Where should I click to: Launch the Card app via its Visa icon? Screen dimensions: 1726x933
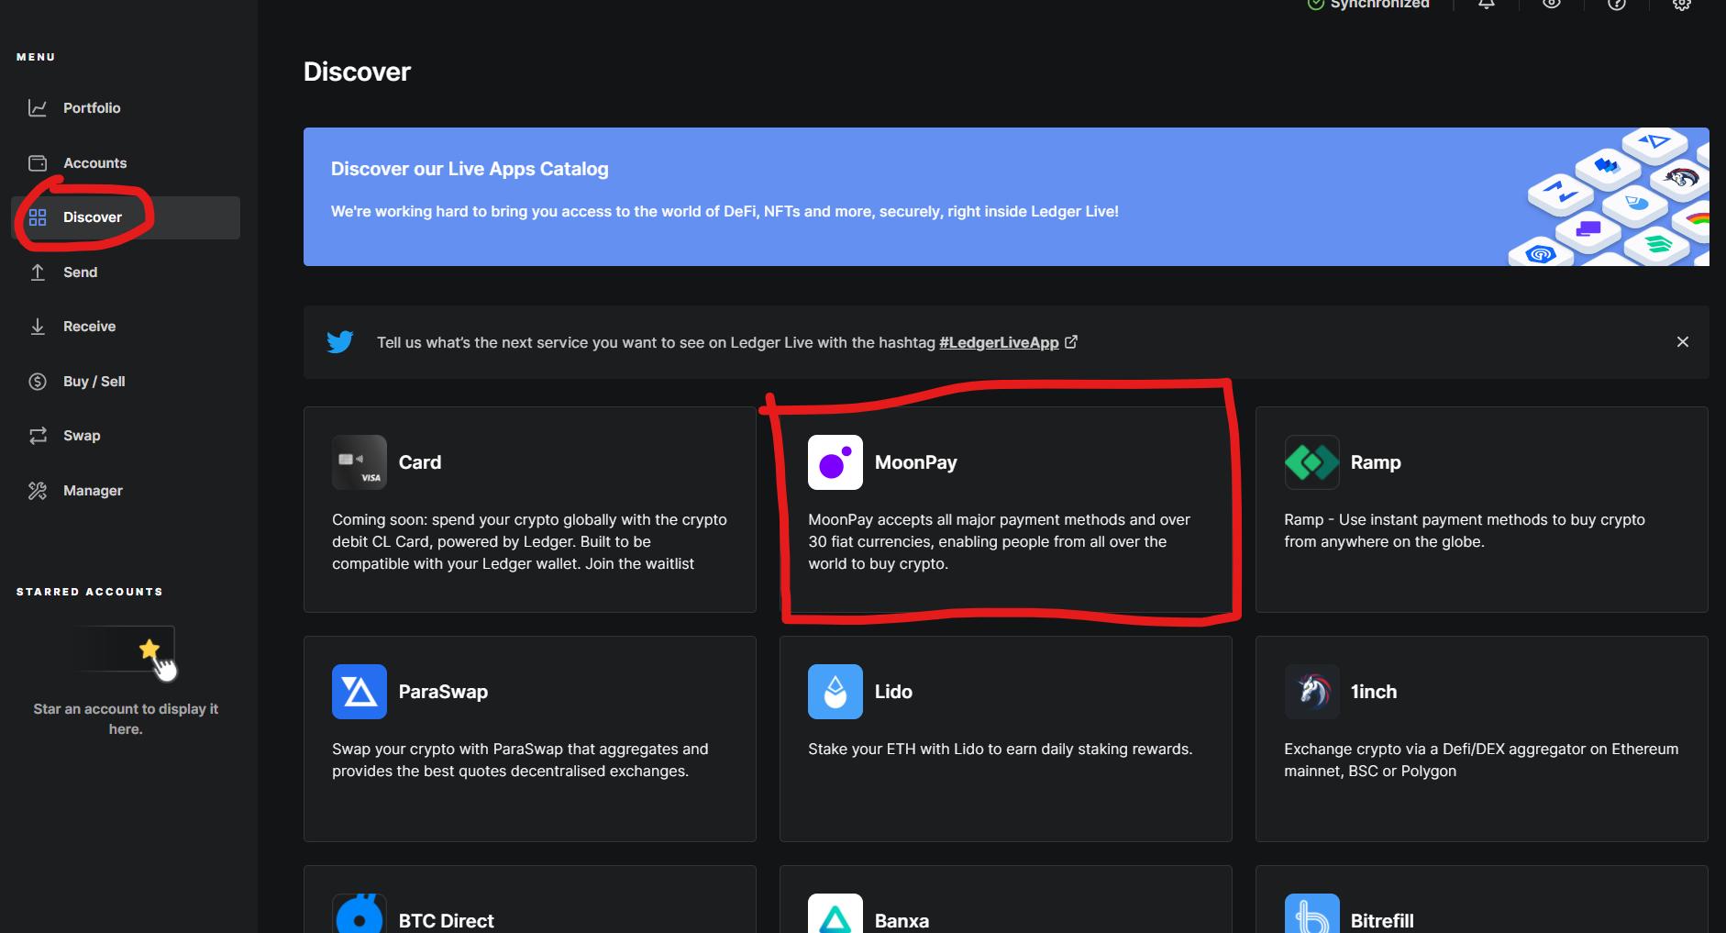click(x=360, y=462)
